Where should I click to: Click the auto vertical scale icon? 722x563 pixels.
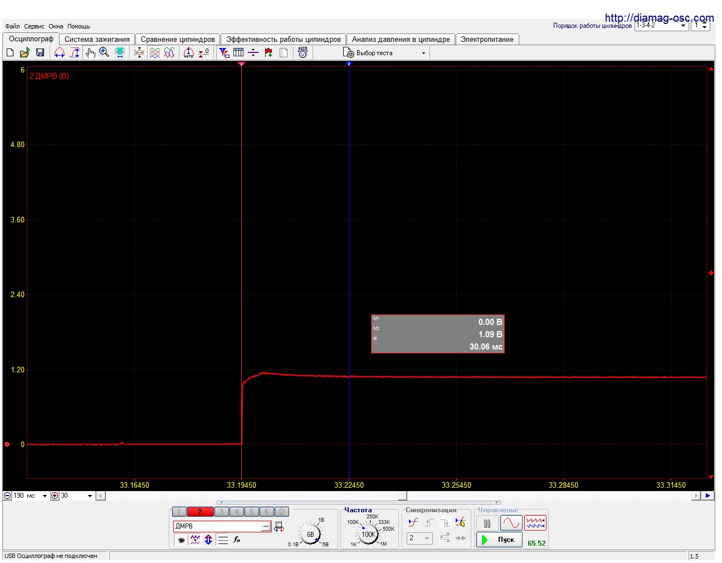[189, 52]
